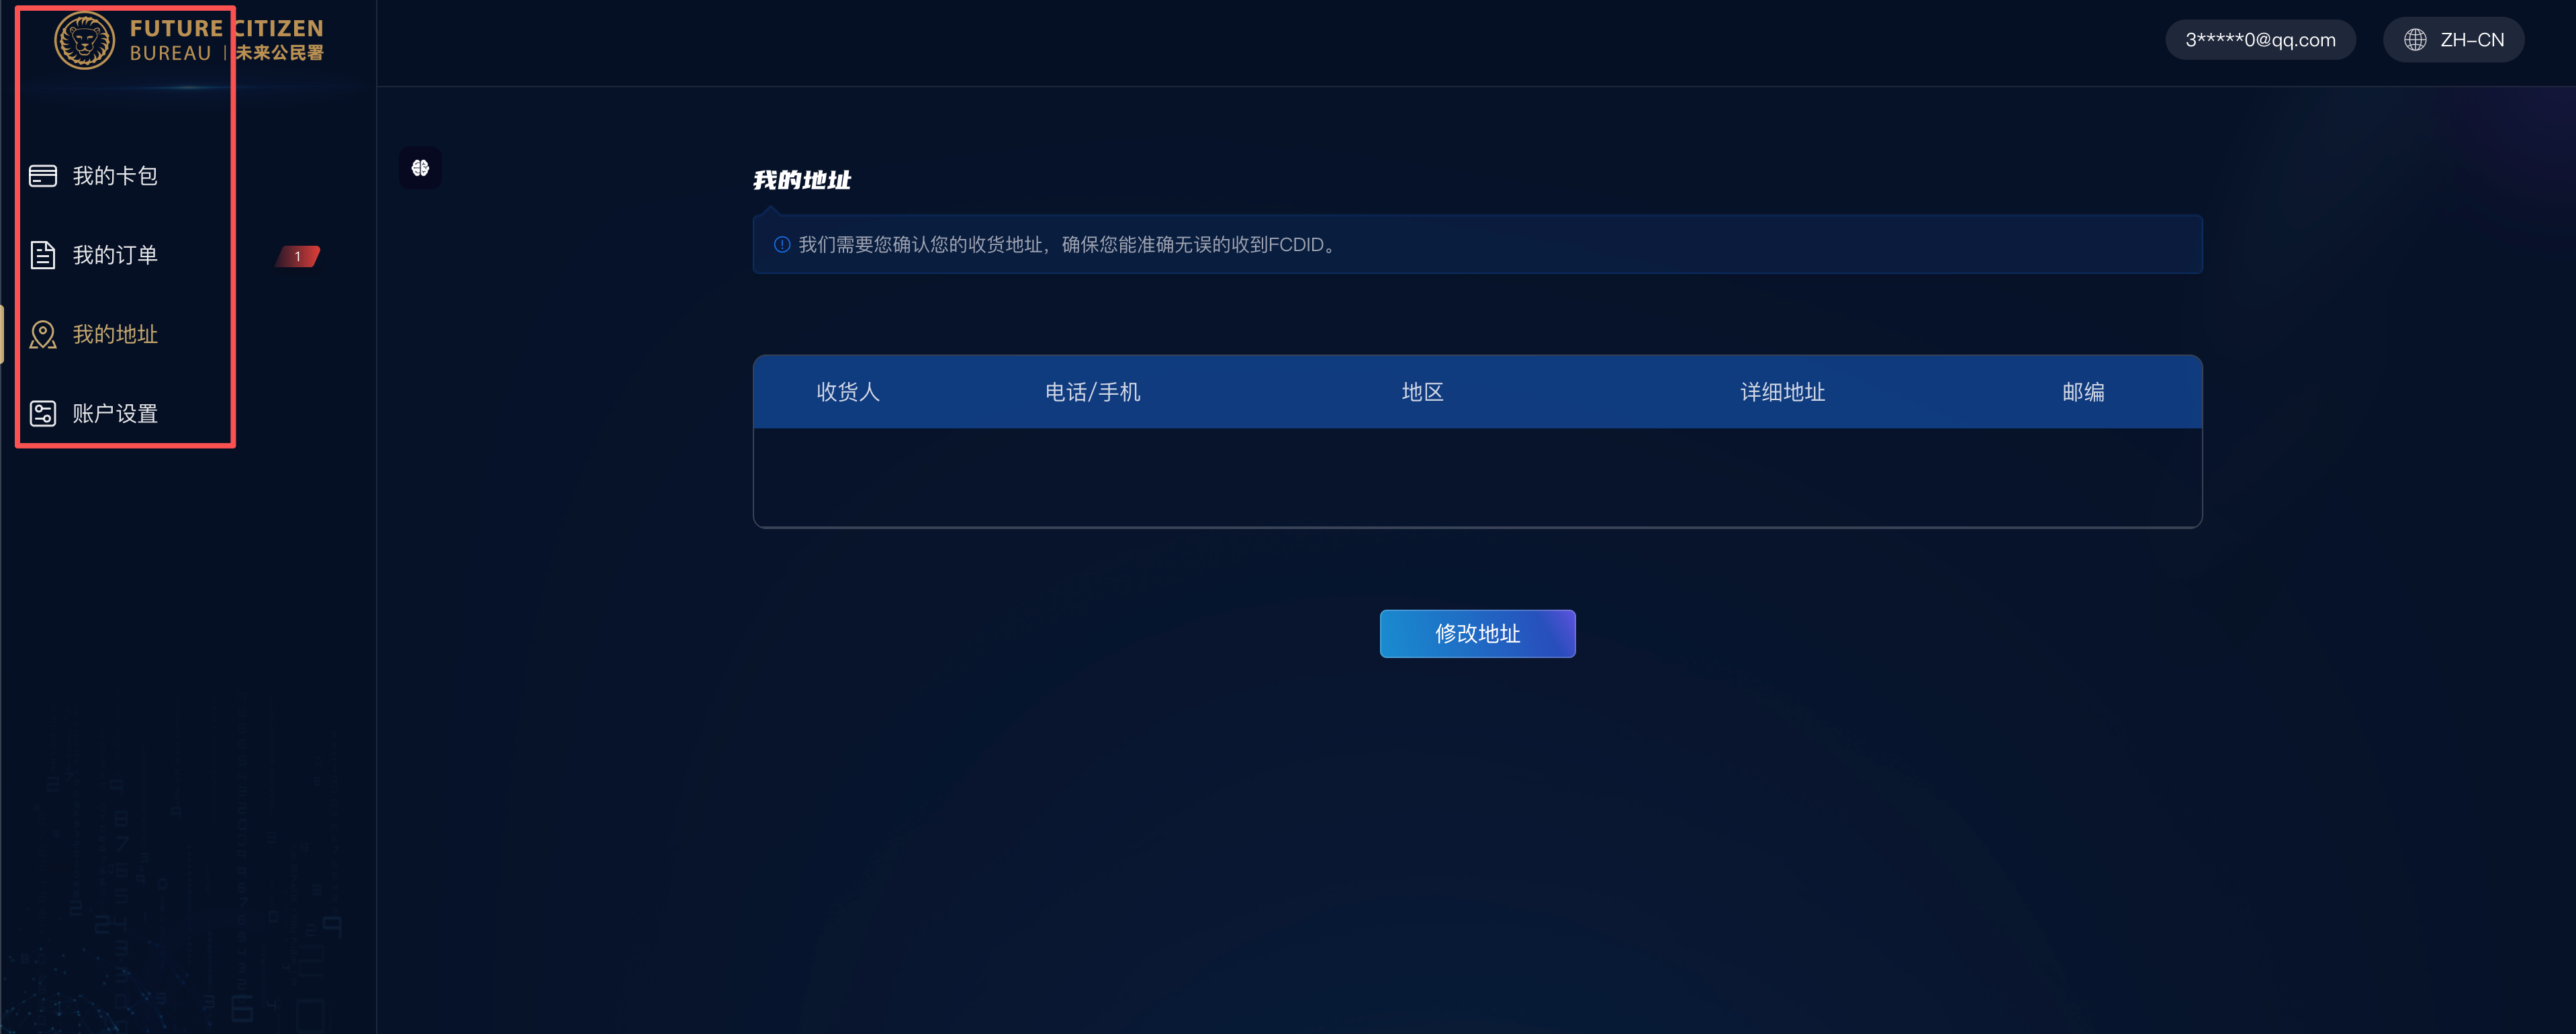
Task: Click the red order count badge
Action: (298, 257)
